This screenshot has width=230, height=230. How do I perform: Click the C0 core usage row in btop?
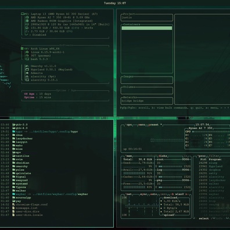pos(196,135)
